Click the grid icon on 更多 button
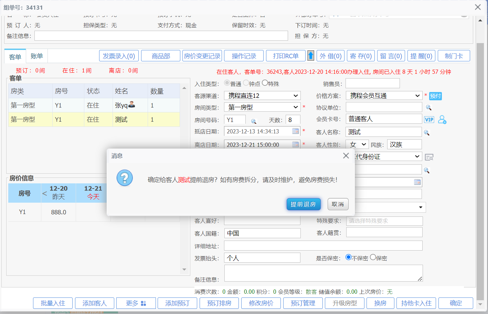This screenshot has width=488, height=314. pos(144,303)
